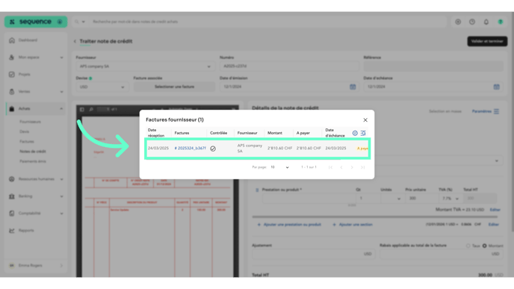Open calendar icon for Date d'échéance
This screenshot has width=514, height=289.
tap(497, 87)
